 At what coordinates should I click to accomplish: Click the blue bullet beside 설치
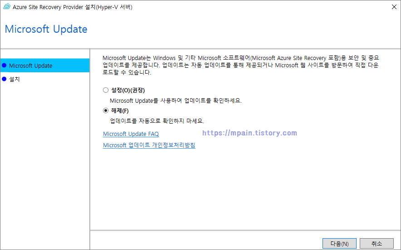click(x=4, y=79)
